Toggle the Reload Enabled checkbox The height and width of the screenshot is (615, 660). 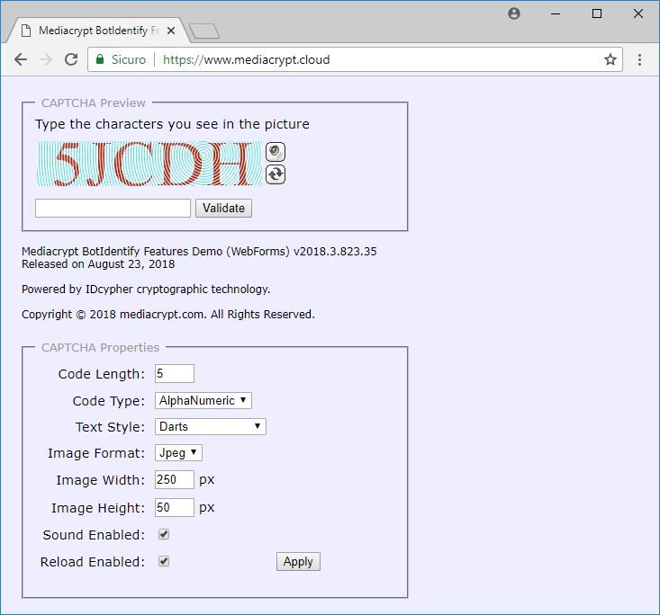164,561
